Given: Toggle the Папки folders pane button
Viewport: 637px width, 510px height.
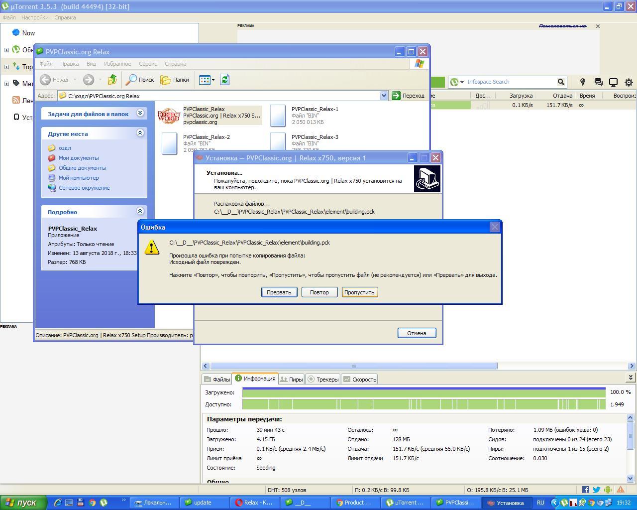Looking at the screenshot, I should point(175,80).
